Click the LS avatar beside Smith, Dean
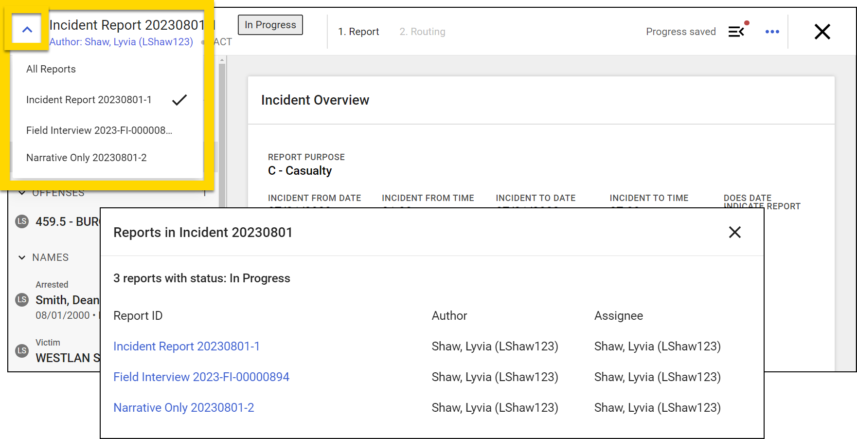 pos(21,300)
